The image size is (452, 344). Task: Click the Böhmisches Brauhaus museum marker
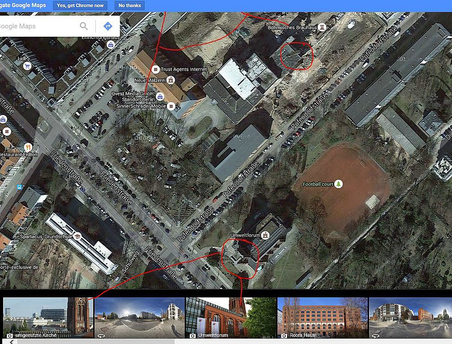pyautogui.click(x=322, y=27)
